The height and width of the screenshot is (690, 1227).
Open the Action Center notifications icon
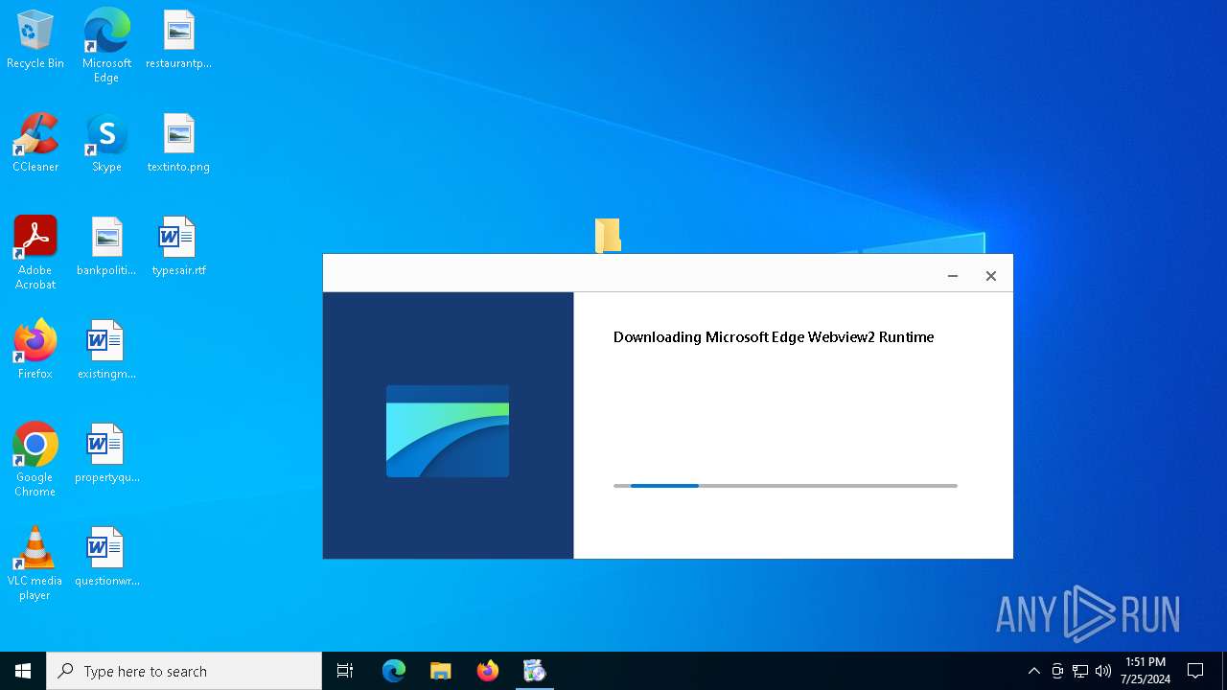[x=1195, y=671]
